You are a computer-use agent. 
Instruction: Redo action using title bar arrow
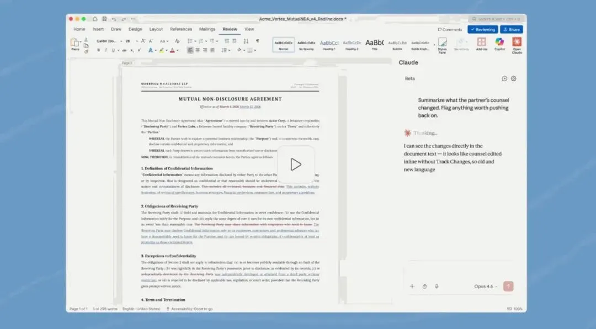(124, 19)
